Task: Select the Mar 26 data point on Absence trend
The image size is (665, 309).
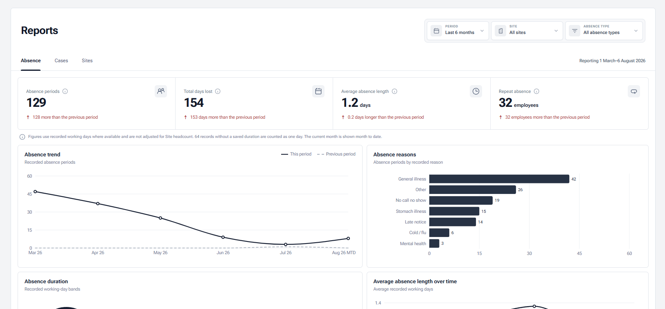Action: [35, 192]
